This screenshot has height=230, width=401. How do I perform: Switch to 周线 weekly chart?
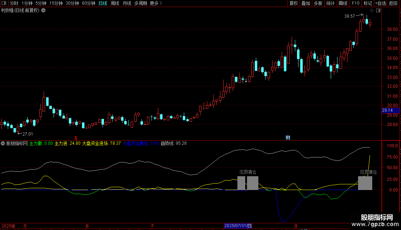click(115, 3)
